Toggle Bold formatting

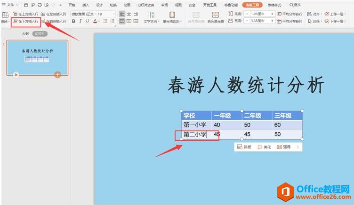(73, 21)
